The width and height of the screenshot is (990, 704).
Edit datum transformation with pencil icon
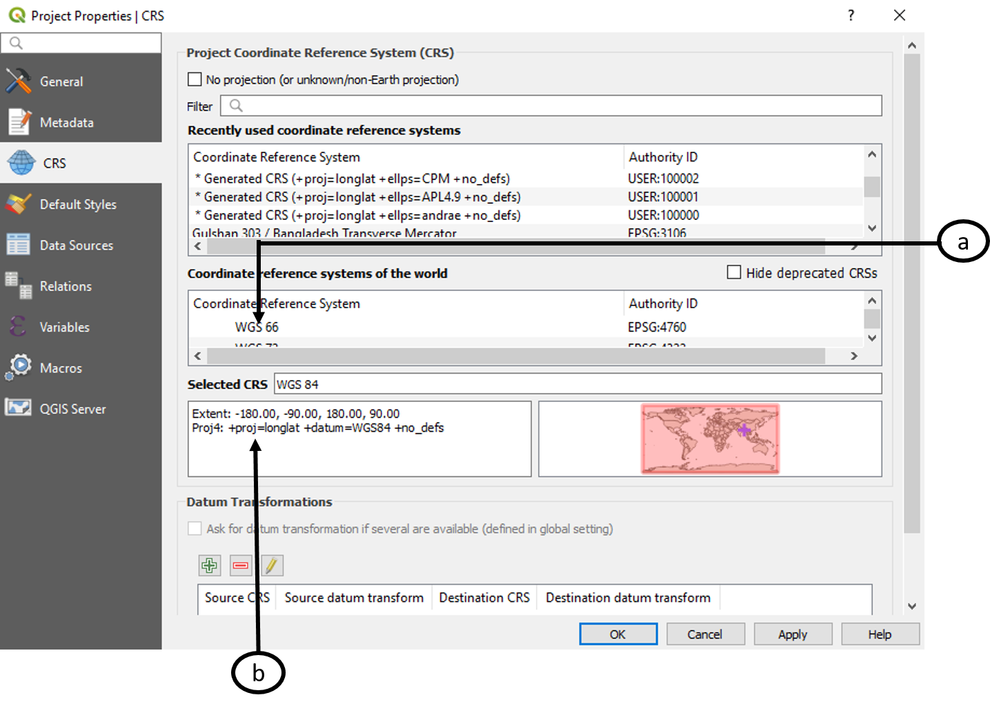[272, 565]
